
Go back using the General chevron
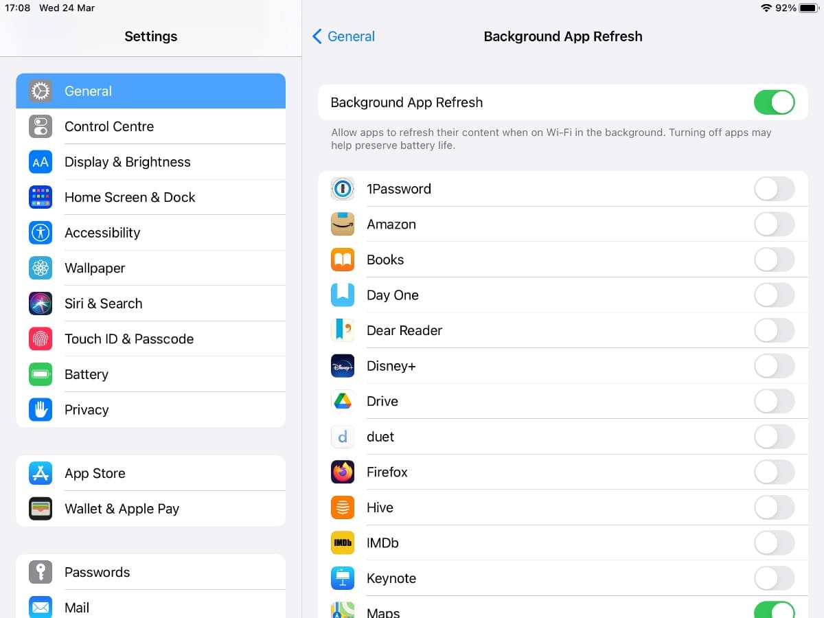[343, 36]
